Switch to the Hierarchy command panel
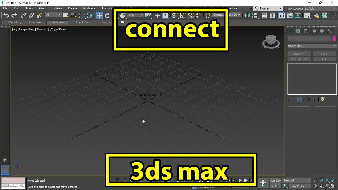Screen dimensions: 338x190 (x=306, y=31)
